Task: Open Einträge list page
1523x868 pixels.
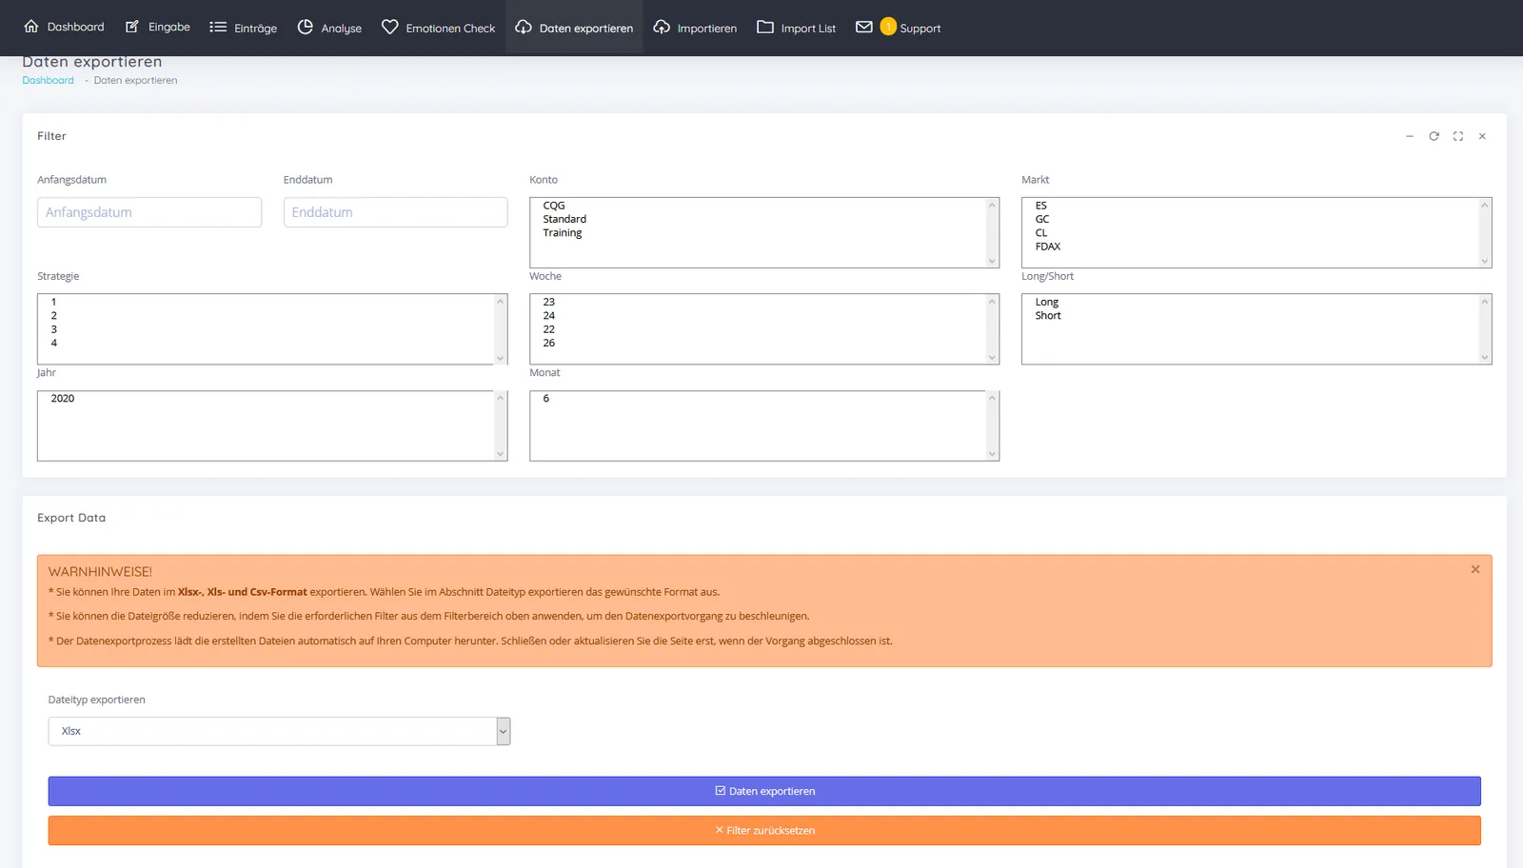Action: [x=244, y=28]
